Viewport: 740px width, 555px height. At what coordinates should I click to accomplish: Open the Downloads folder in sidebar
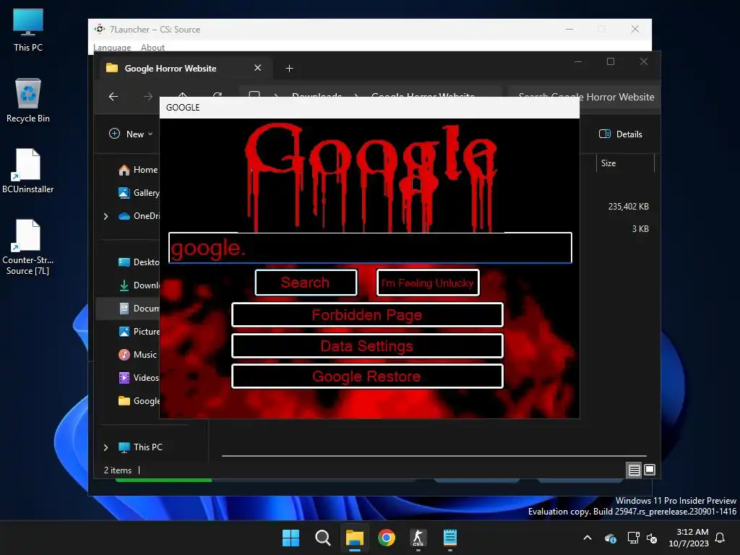click(138, 285)
